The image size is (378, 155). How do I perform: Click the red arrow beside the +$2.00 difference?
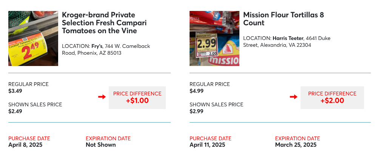click(293, 97)
